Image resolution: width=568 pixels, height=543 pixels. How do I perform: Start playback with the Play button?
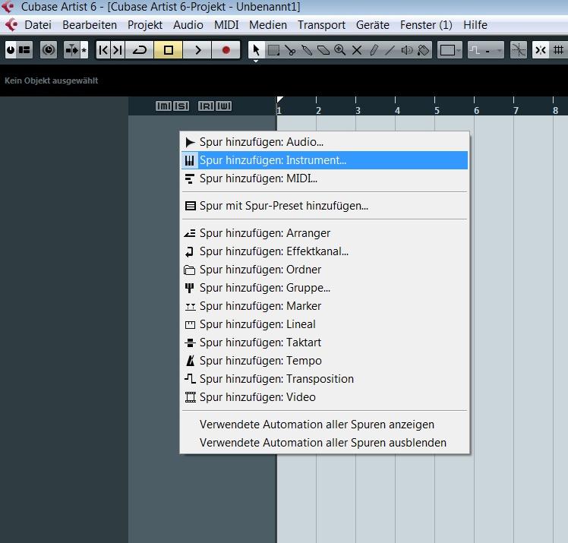click(197, 50)
